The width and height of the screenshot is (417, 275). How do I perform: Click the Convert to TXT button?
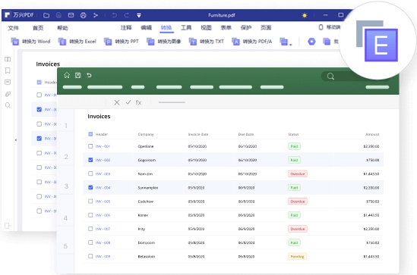[207, 42]
